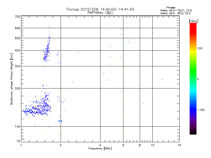Click the '400' y-axis tick label

tap(17, 51)
